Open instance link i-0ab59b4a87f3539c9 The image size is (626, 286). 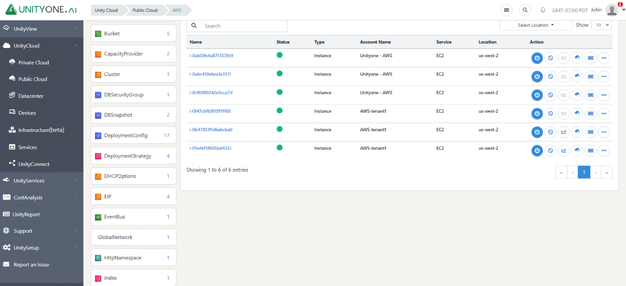(x=211, y=56)
